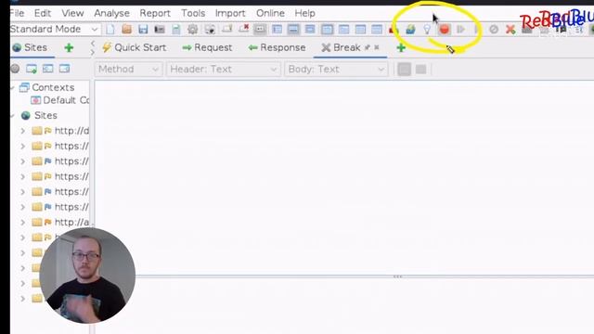Open the Method dropdown
Viewport: 594px width, 334px height.
click(128, 70)
